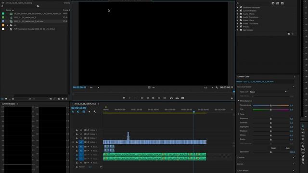
Task: Lock the Video 2 track
Action: pos(77,138)
